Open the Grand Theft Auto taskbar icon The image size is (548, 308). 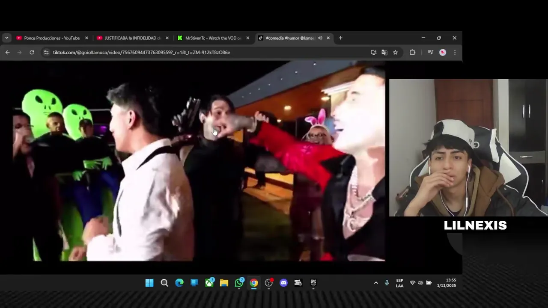(x=298, y=283)
